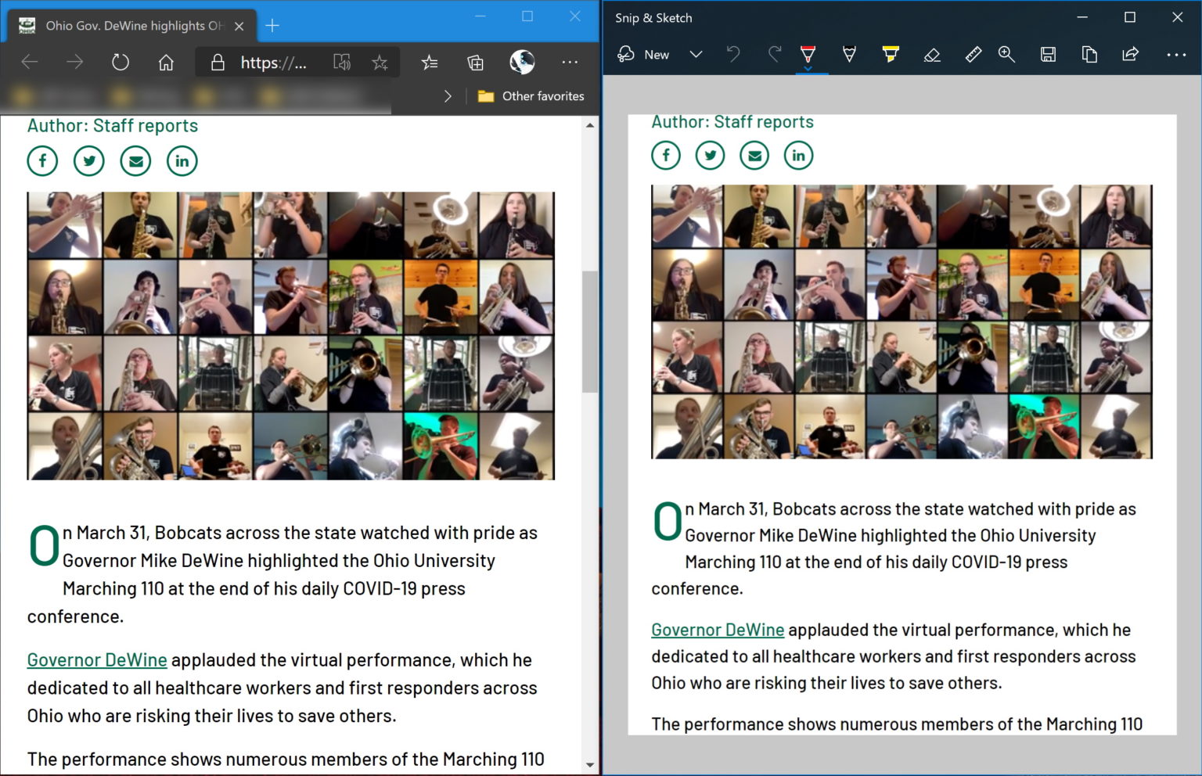Share the snip via the Share icon
Screen dimensions: 1202x776
pos(1129,55)
